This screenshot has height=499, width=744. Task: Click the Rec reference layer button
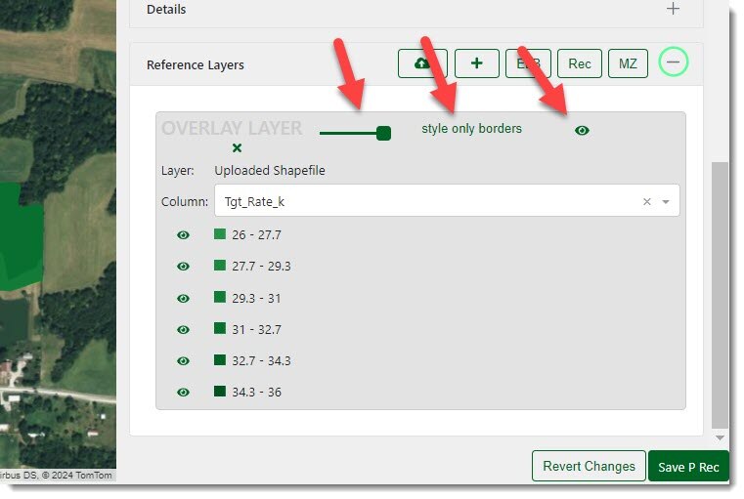(580, 63)
